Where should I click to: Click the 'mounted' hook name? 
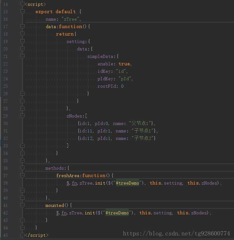55,205
